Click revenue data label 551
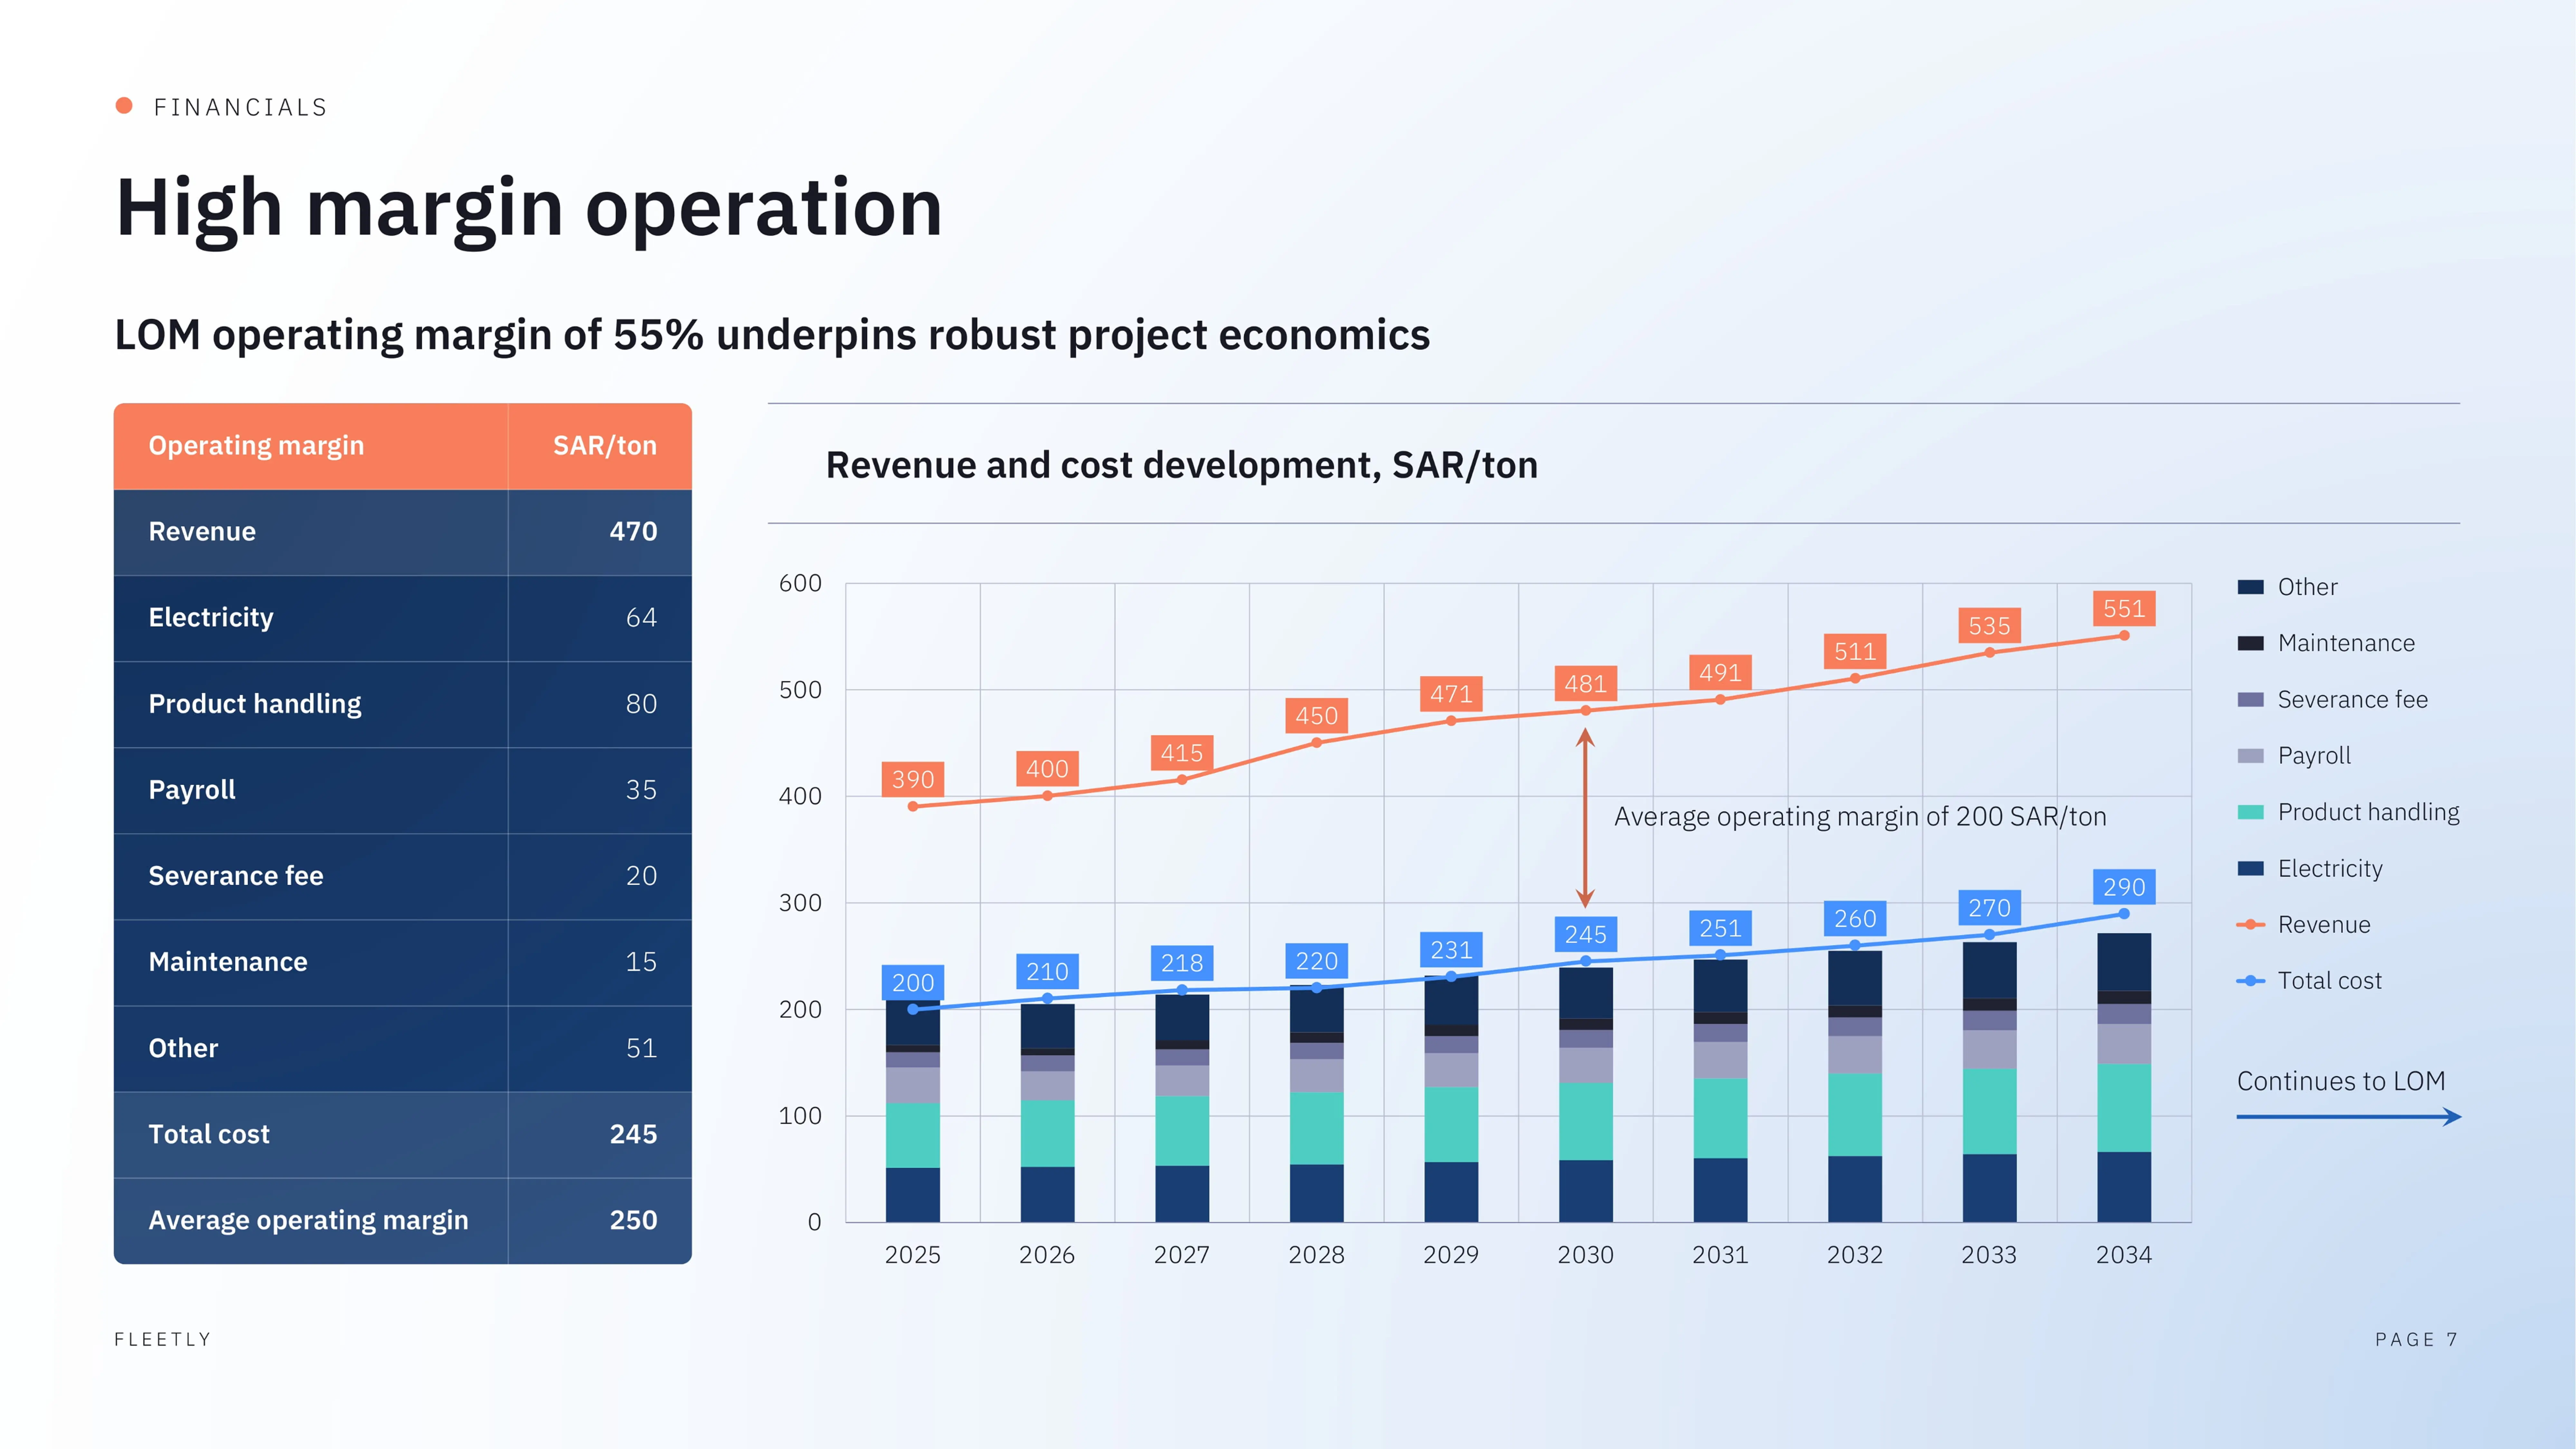This screenshot has width=2576, height=1449. pyautogui.click(x=2124, y=609)
